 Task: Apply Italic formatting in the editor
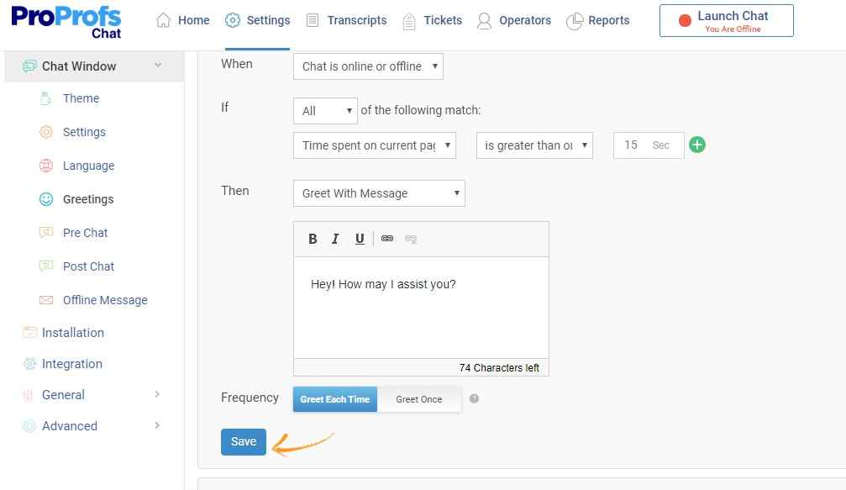(335, 239)
